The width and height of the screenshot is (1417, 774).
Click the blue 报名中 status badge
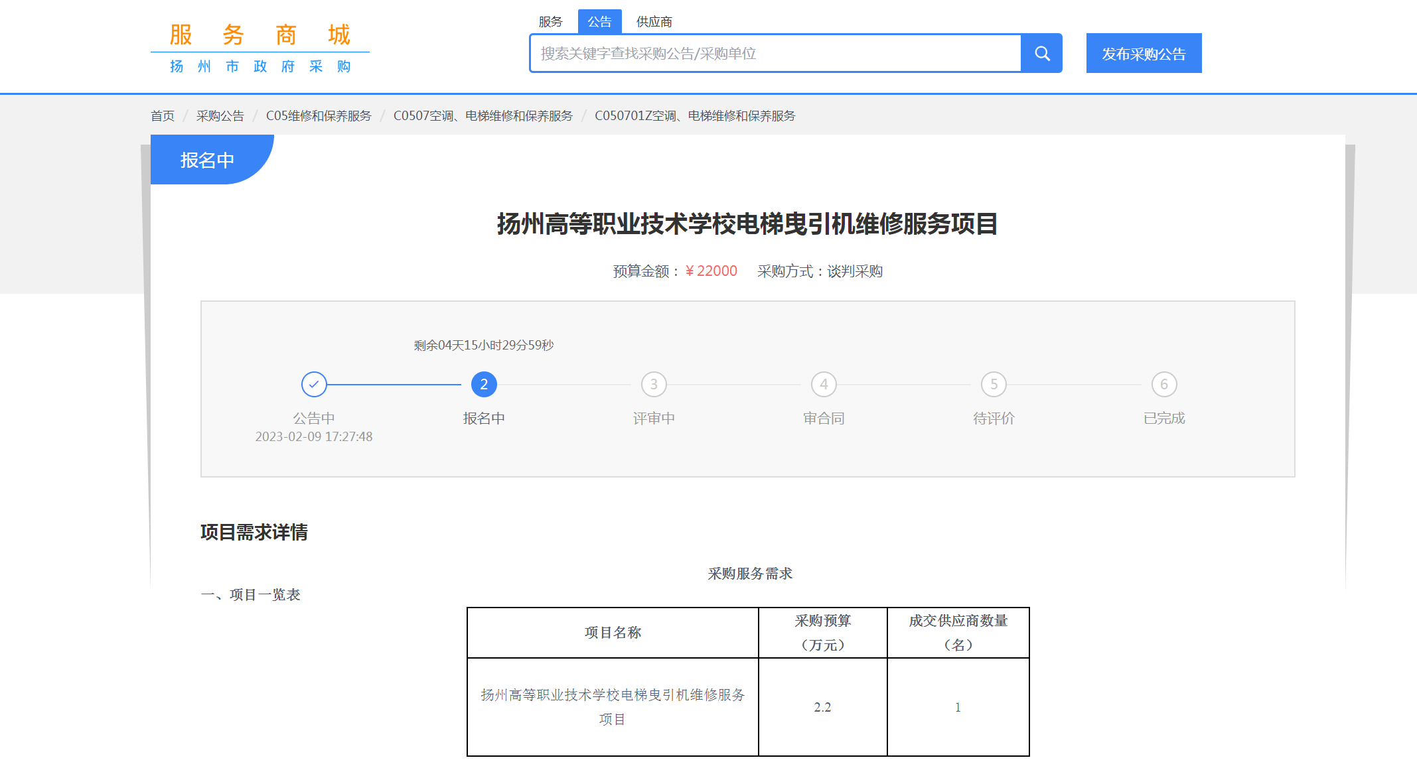click(x=208, y=160)
